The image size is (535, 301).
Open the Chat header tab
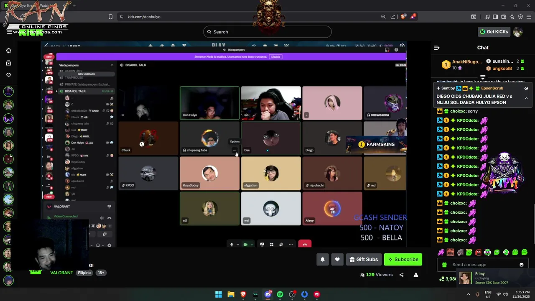tap(483, 48)
